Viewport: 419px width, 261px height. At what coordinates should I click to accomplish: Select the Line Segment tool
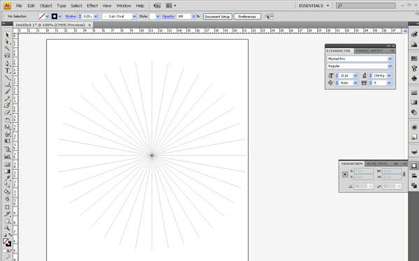point(7,77)
